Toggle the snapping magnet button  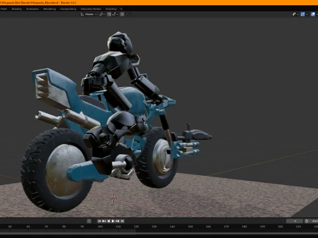click(109, 15)
